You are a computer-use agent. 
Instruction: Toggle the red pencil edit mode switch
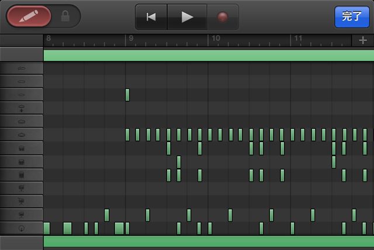(x=29, y=16)
